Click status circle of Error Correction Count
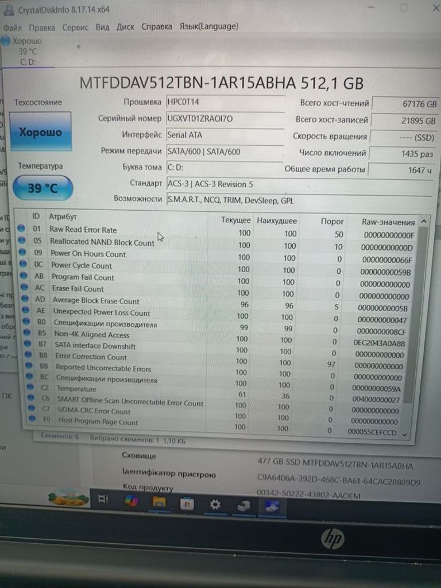This screenshot has height=588, width=441. (x=29, y=354)
